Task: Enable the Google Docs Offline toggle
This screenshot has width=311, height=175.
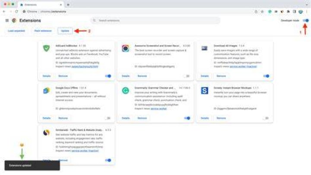Action: tap(108, 118)
